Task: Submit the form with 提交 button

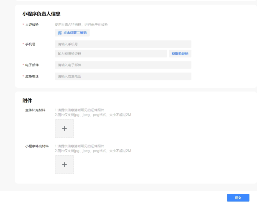Action: point(238,198)
